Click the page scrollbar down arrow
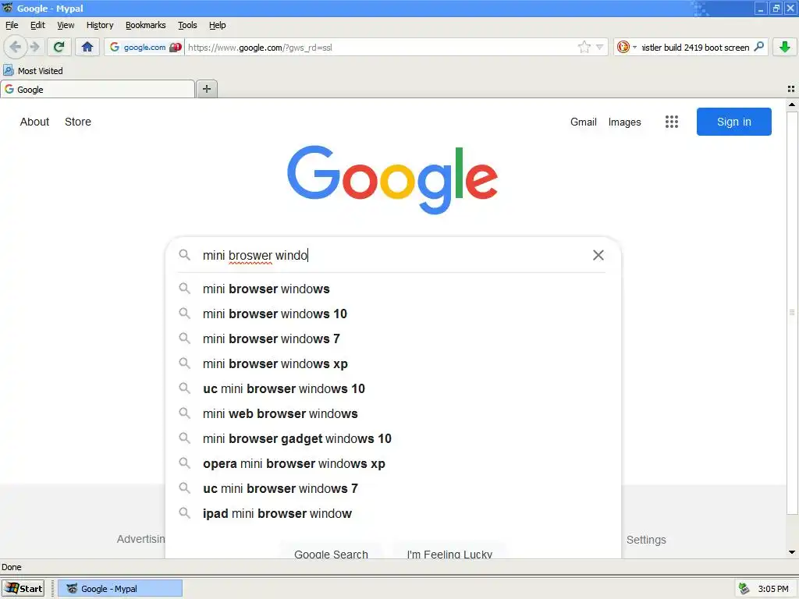 tap(791, 552)
